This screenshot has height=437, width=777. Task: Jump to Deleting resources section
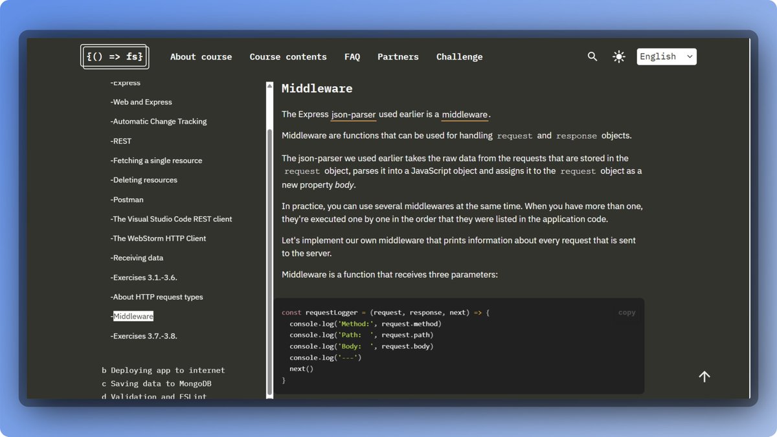(x=144, y=180)
